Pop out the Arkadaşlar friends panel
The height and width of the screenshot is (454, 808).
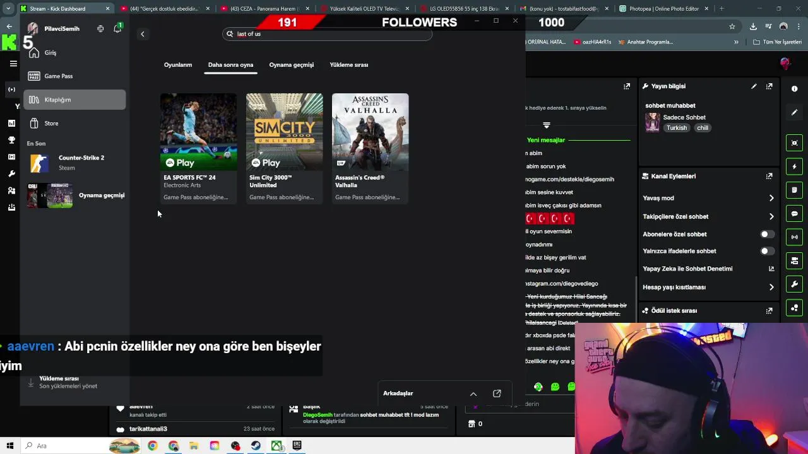click(497, 393)
